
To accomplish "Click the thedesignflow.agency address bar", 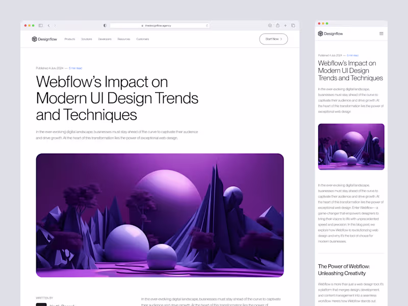I will click(x=160, y=25).
